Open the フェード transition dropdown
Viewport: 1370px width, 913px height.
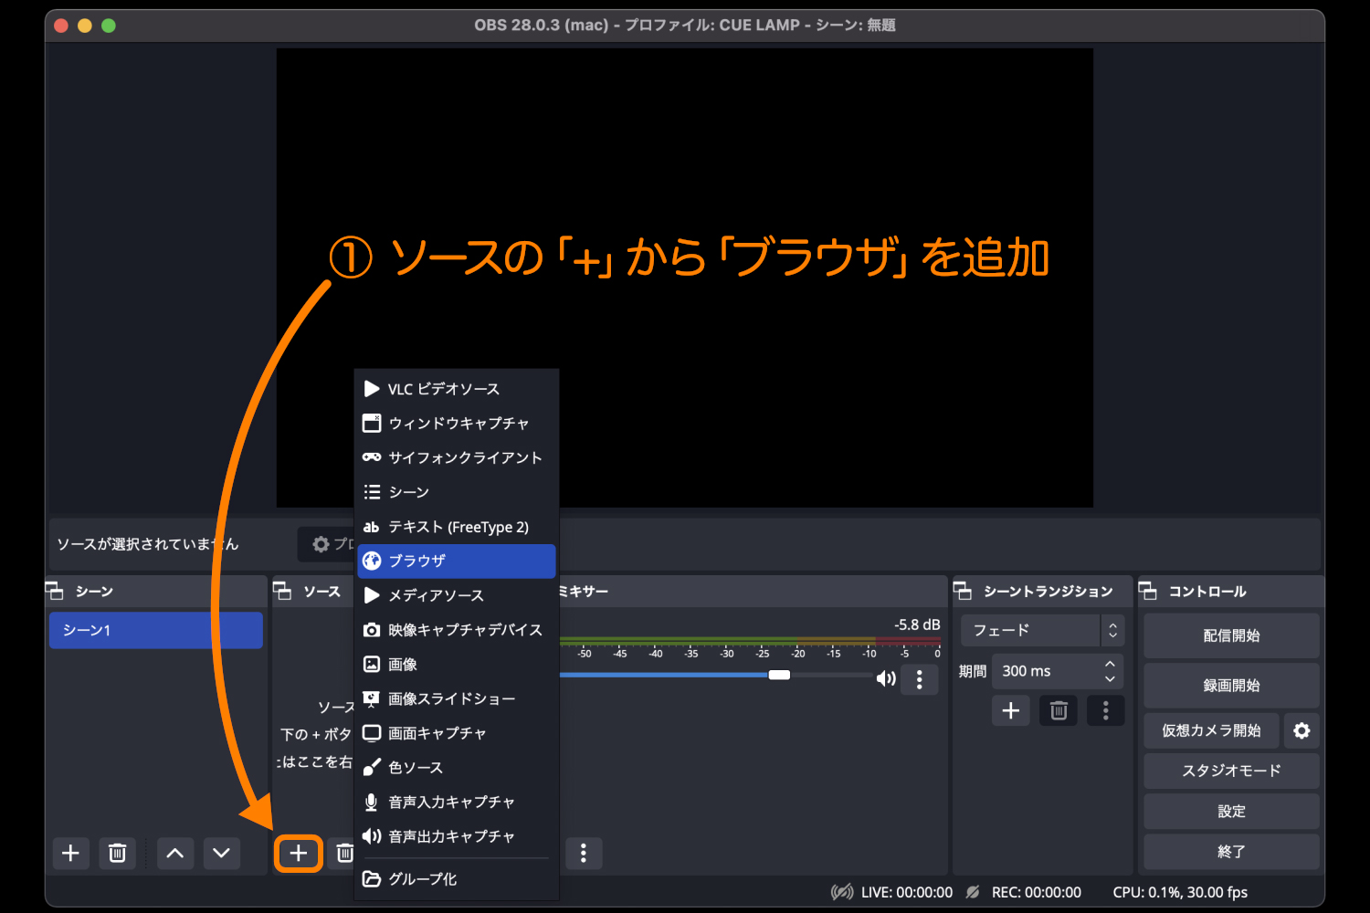(x=1042, y=630)
